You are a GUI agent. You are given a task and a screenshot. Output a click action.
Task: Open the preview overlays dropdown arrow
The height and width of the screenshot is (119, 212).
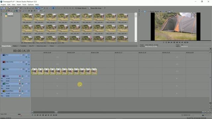point(166,12)
